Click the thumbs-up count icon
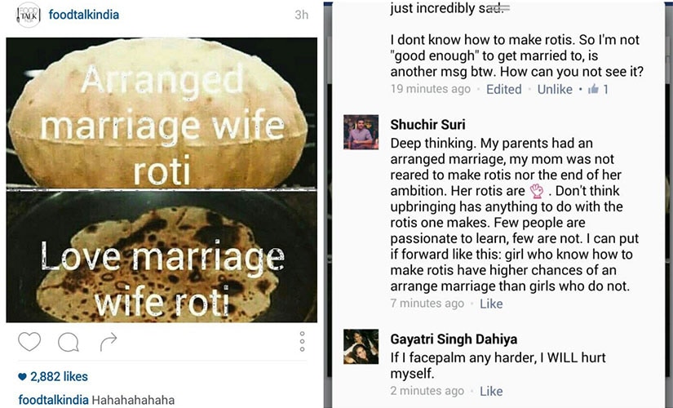Image resolution: width=673 pixels, height=408 pixels. (x=594, y=89)
